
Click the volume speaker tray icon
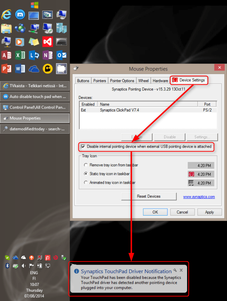click(x=24, y=266)
